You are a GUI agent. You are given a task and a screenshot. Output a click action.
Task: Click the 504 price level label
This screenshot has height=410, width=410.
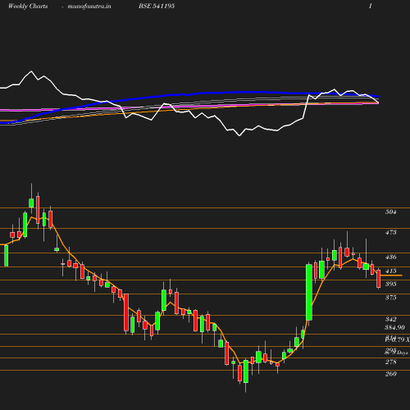(x=390, y=212)
